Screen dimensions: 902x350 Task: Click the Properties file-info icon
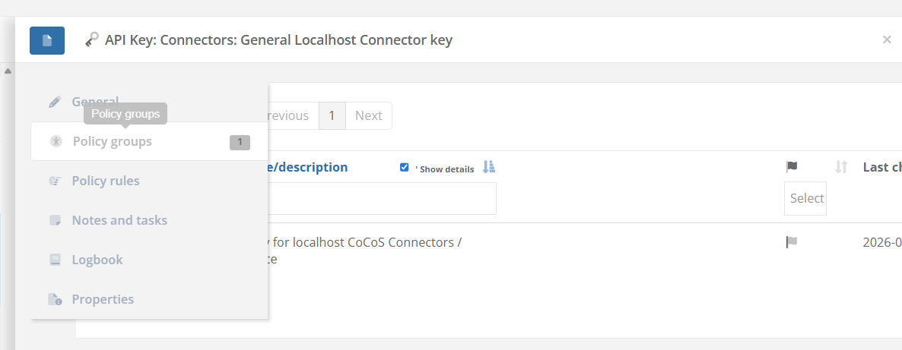point(55,299)
